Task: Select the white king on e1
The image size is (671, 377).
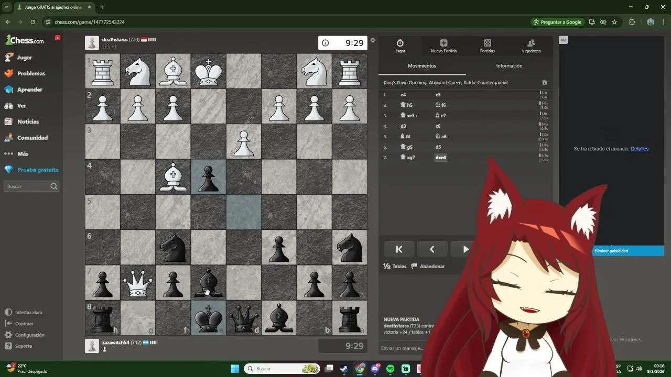Action: 209,71
